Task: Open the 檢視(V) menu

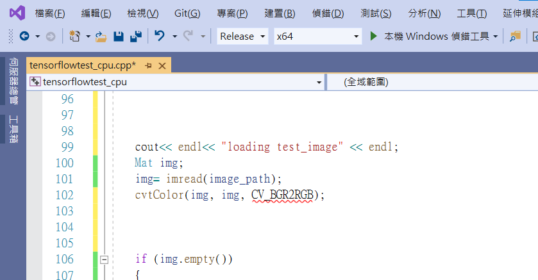Action: pyautogui.click(x=143, y=13)
